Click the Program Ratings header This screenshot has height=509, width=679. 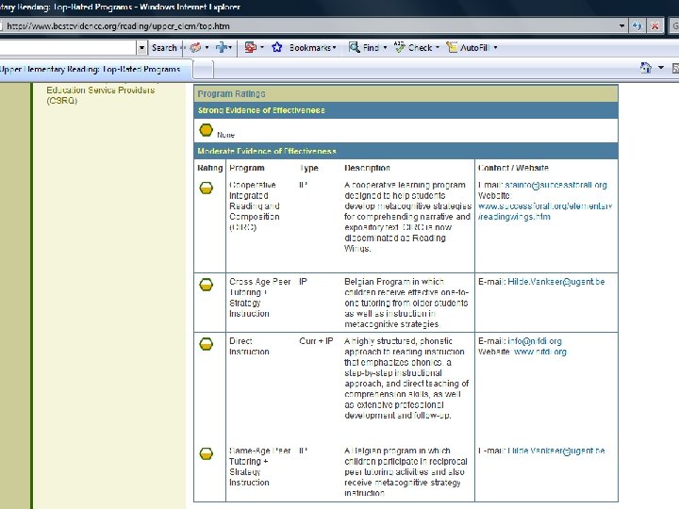pyautogui.click(x=231, y=94)
